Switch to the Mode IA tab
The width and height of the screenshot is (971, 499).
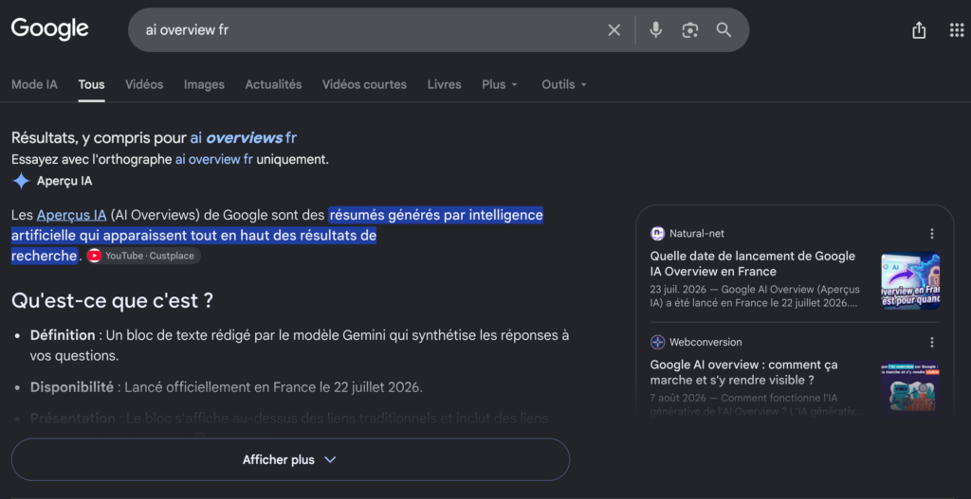[x=35, y=84]
